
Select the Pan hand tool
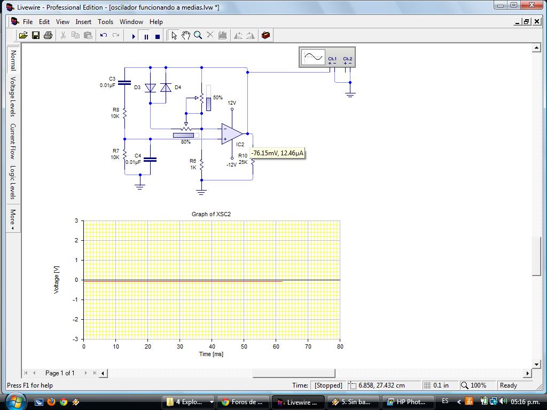click(x=186, y=36)
